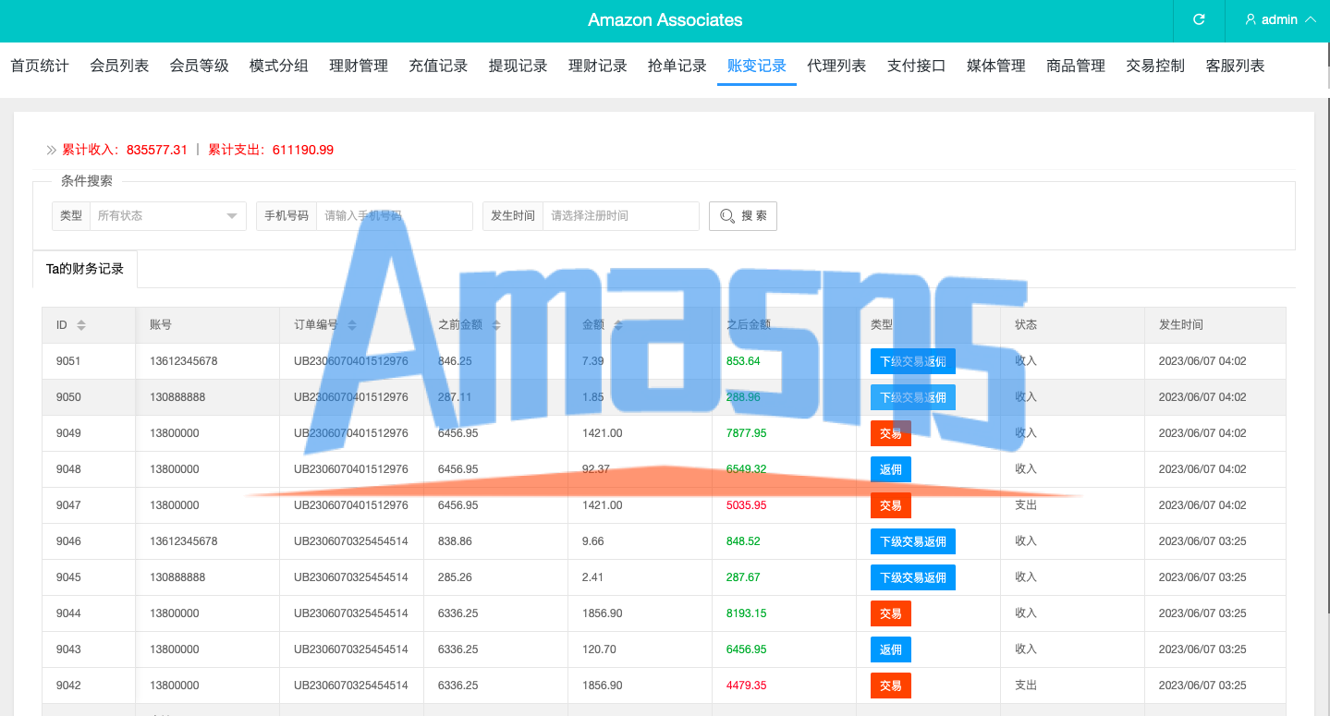Open 交易控制 menu item

click(1155, 66)
